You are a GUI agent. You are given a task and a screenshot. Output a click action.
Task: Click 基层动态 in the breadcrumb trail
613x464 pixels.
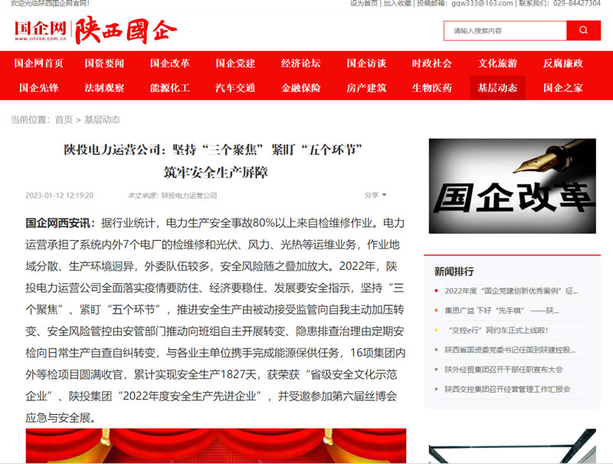click(x=102, y=120)
